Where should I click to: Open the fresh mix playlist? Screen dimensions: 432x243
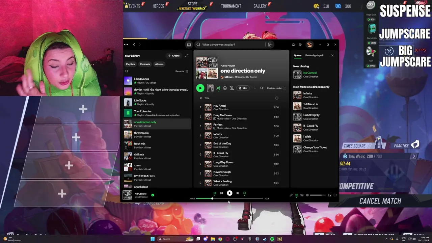[157, 145]
